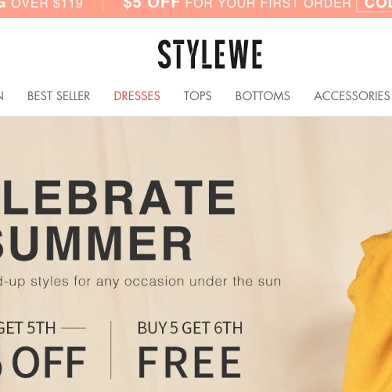Click the large FREE promo text
This screenshot has height=392, width=392.
click(x=189, y=362)
